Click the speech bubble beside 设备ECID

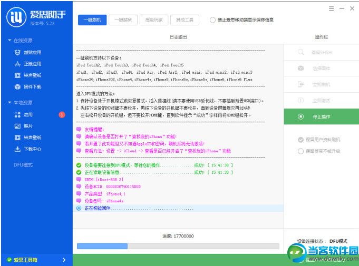(79, 186)
